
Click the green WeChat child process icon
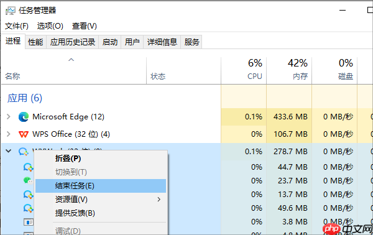point(28,181)
